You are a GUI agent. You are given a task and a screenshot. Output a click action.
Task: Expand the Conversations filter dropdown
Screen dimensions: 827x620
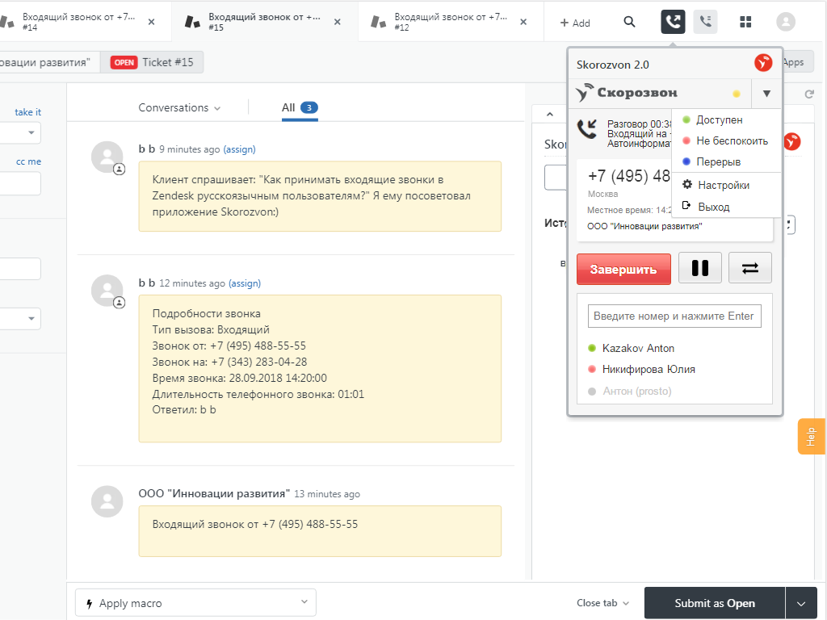[x=179, y=107]
